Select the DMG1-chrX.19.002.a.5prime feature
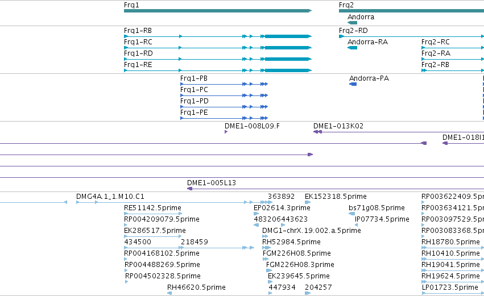 [265, 236]
